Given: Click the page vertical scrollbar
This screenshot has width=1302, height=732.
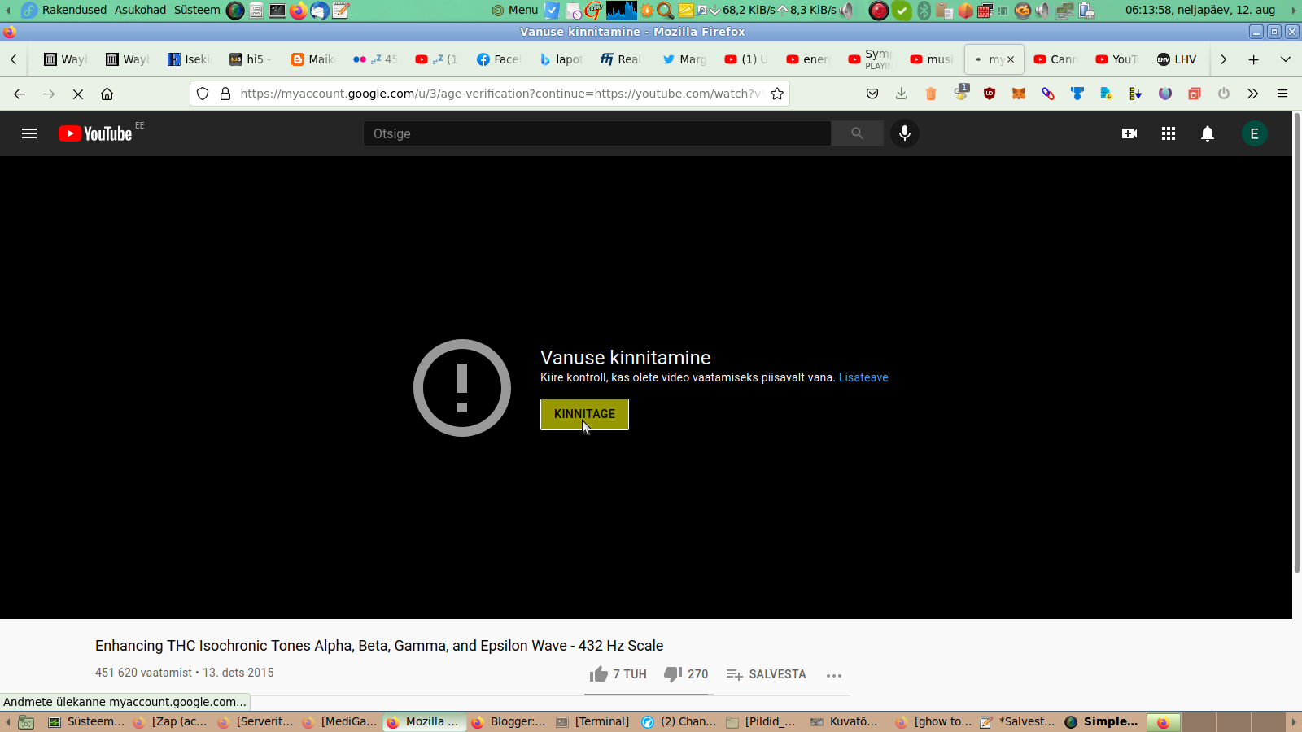Looking at the screenshot, I should 1297,342.
